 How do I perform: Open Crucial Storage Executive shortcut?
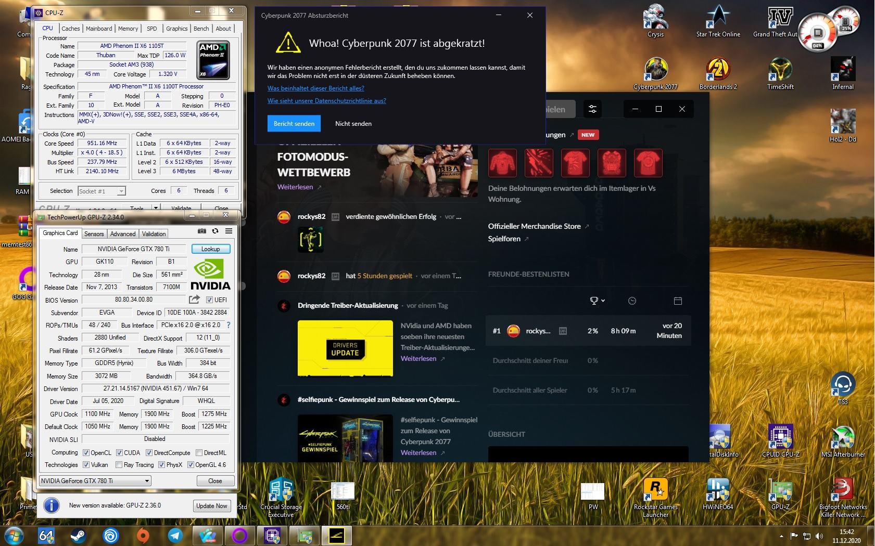tap(281, 497)
